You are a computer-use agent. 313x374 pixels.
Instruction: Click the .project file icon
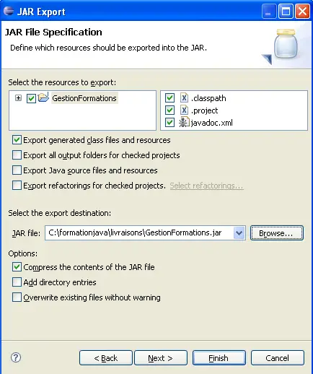184,110
